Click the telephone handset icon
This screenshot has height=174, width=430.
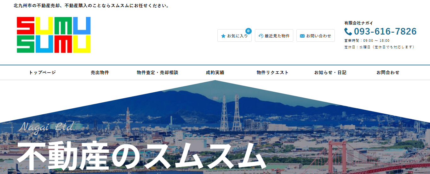[348, 31]
